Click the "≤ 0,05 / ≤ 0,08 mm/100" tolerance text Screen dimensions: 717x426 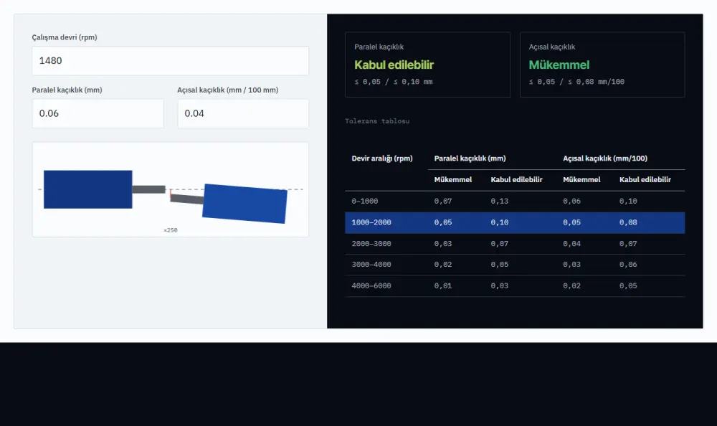(576, 82)
